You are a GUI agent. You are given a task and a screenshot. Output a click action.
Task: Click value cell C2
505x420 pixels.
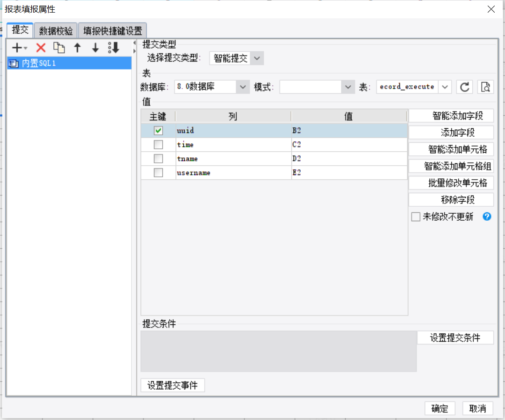coord(349,145)
